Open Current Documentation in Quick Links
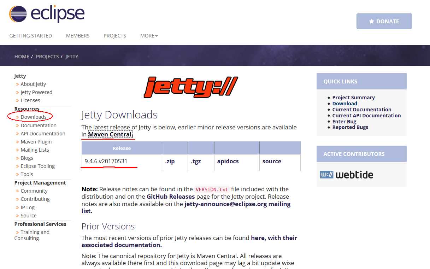Image resolution: width=430 pixels, height=269 pixels. [x=362, y=110]
